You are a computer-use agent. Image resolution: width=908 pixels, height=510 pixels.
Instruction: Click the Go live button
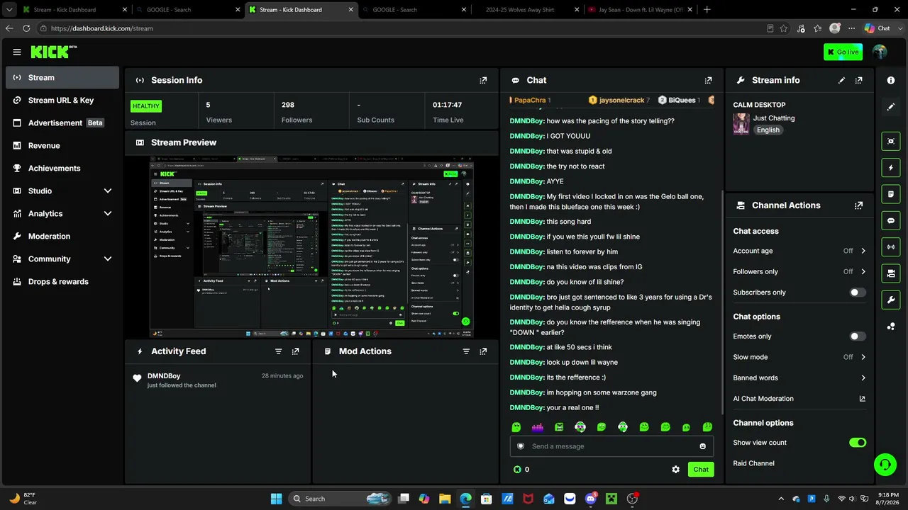pyautogui.click(x=843, y=52)
